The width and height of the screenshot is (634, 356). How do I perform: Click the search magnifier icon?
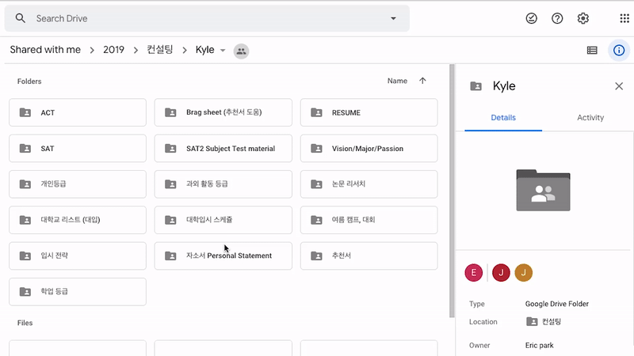21,18
